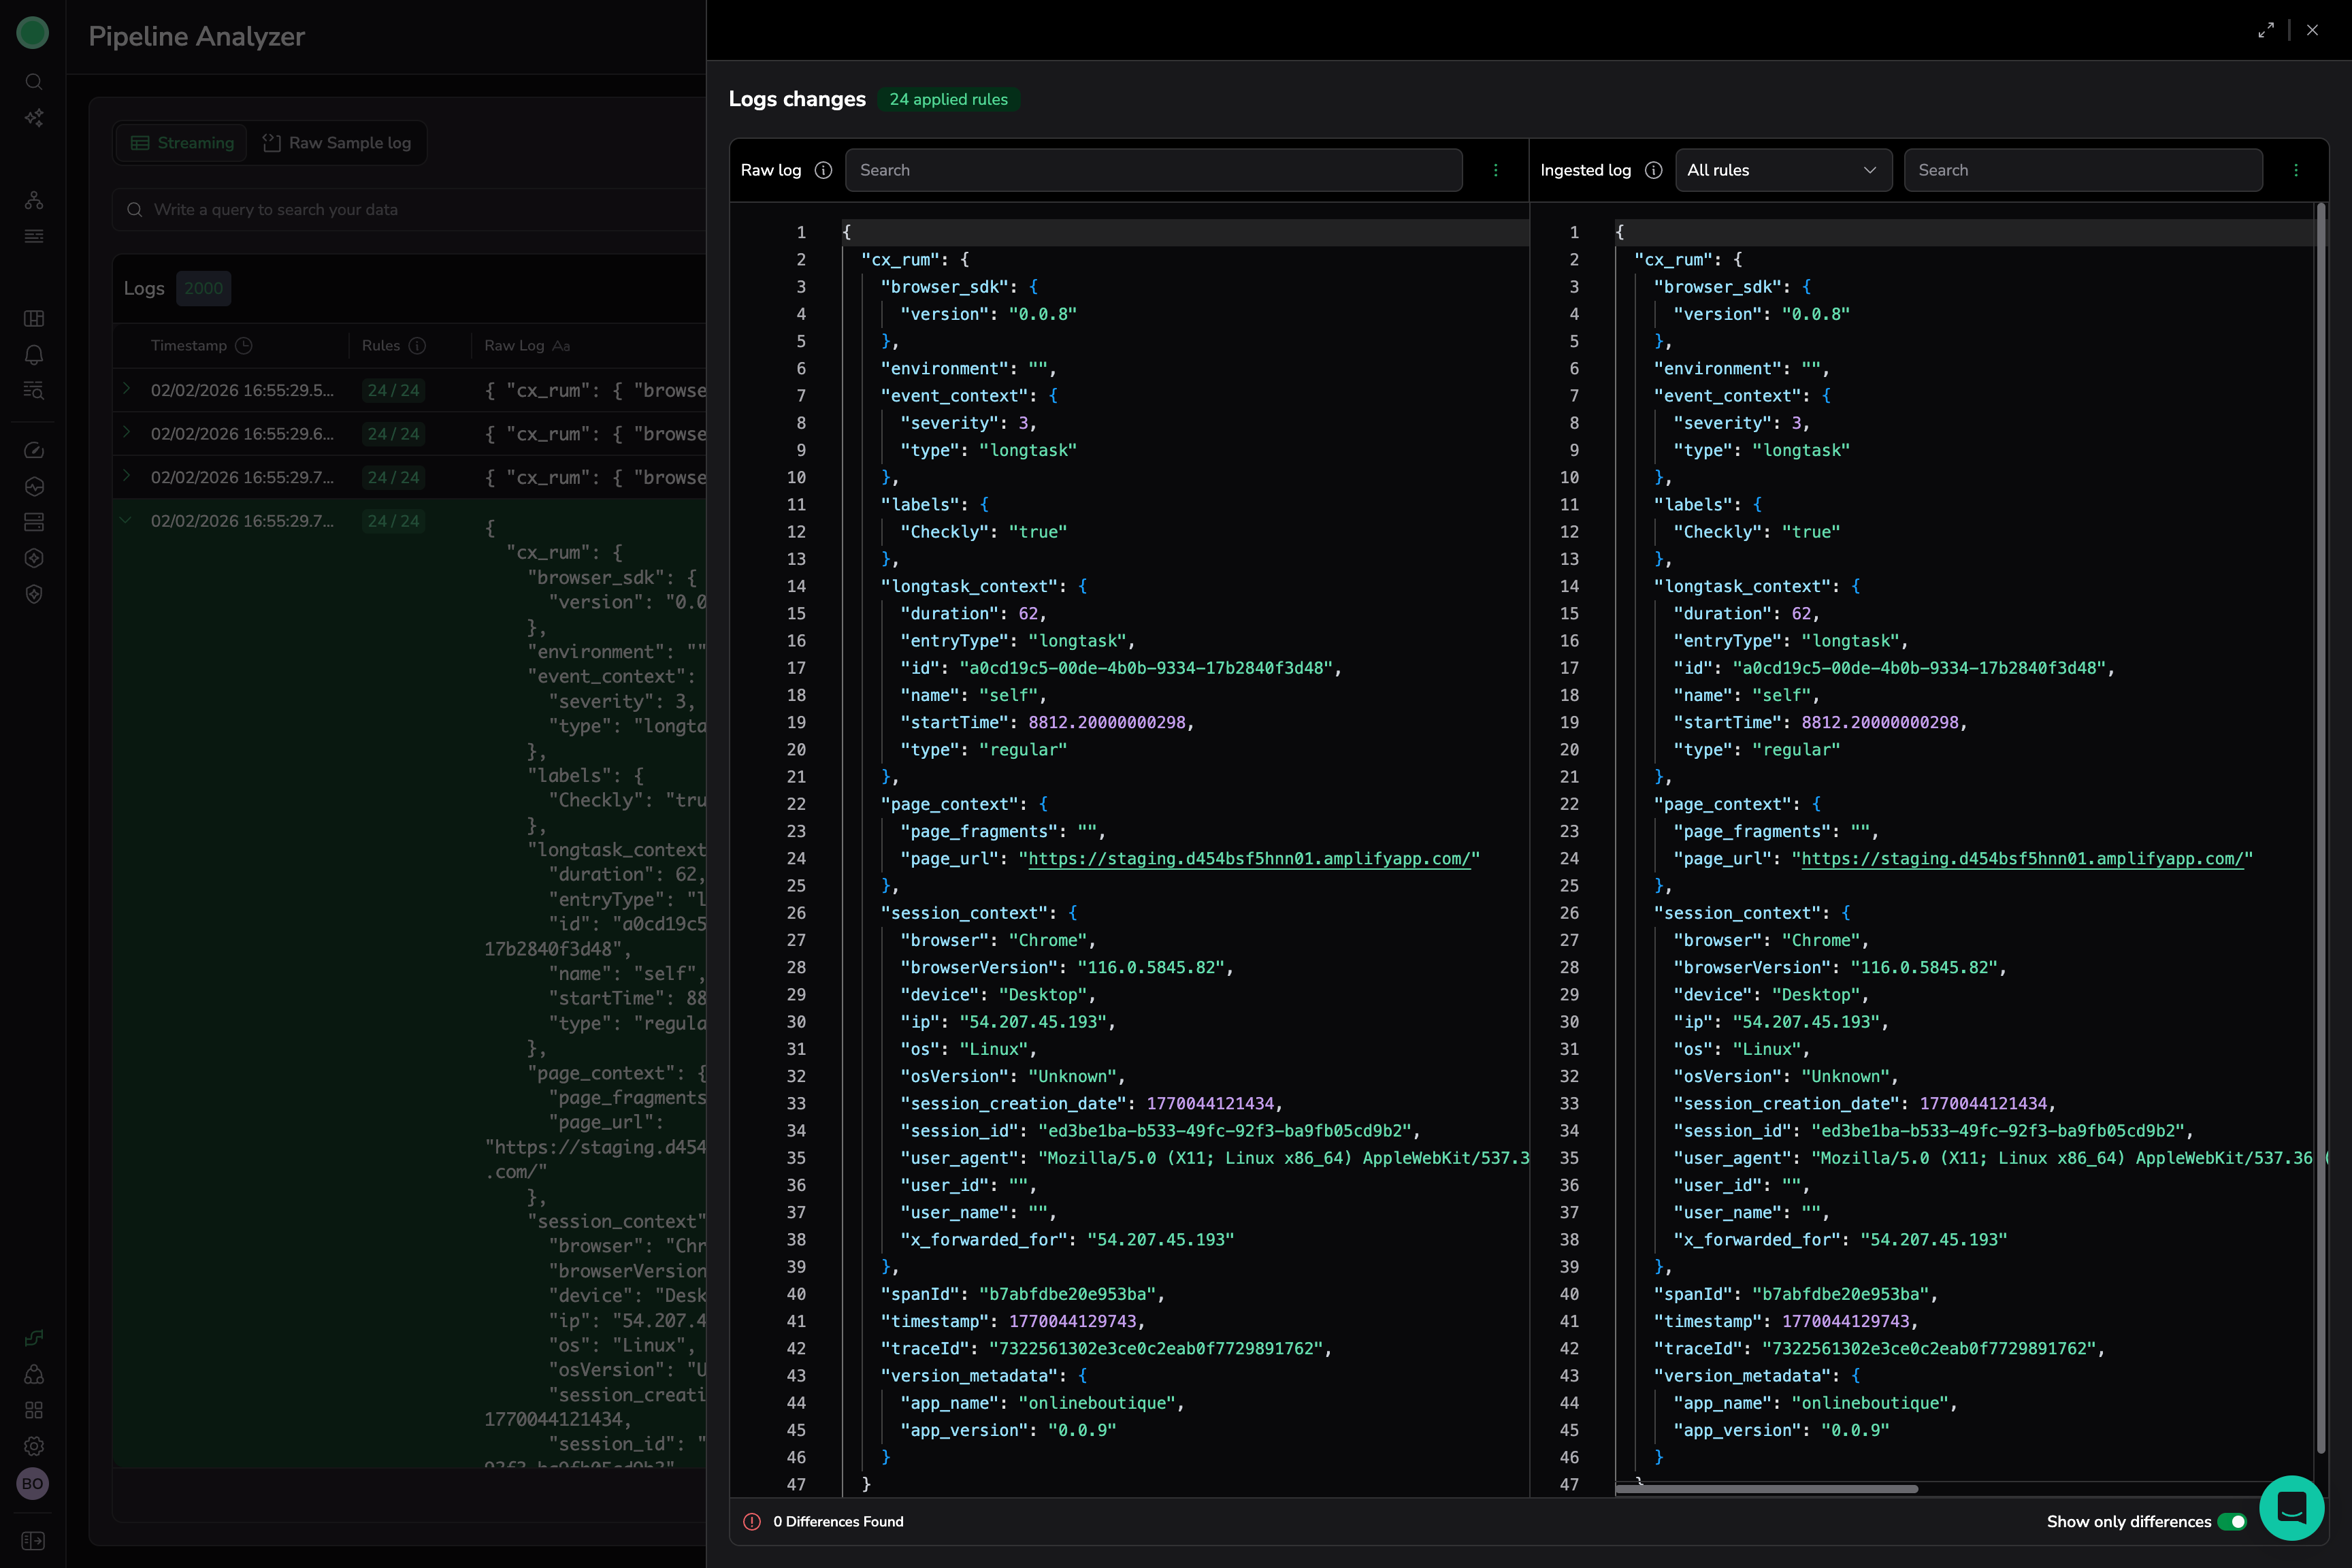Click the Ingested log info icon
The height and width of the screenshot is (1568, 2352).
tap(1653, 170)
